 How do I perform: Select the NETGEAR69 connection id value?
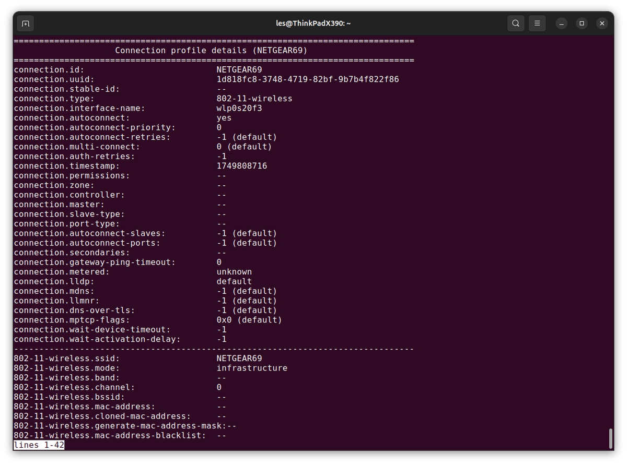click(x=239, y=69)
